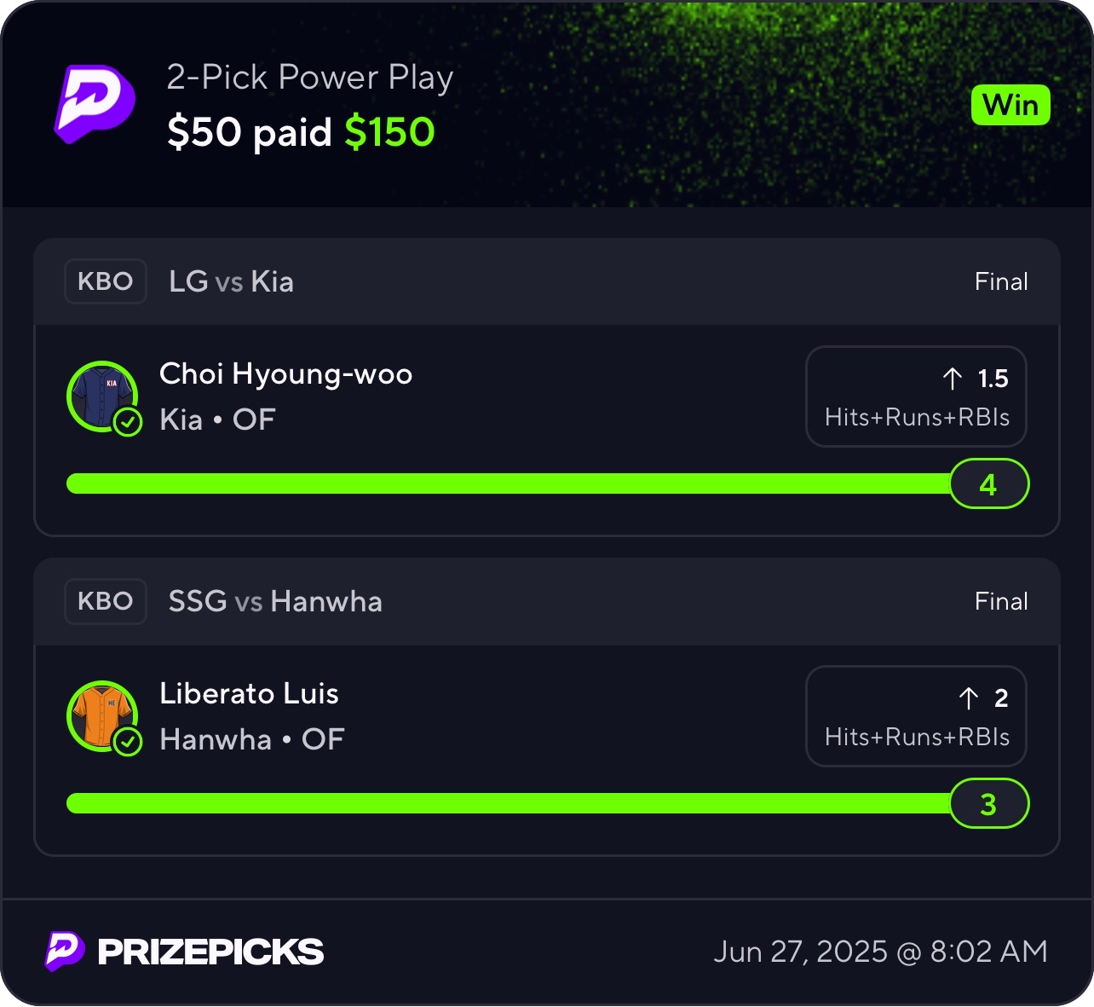Click the $150 payout amount
The height and width of the screenshot is (1007, 1094).
[389, 132]
